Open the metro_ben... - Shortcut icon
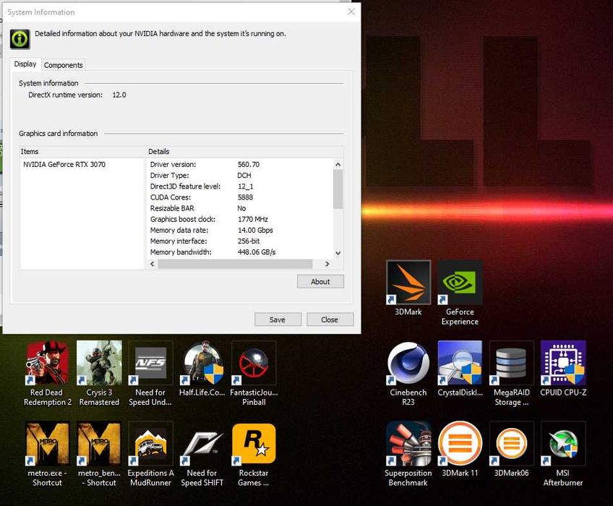 (99, 454)
